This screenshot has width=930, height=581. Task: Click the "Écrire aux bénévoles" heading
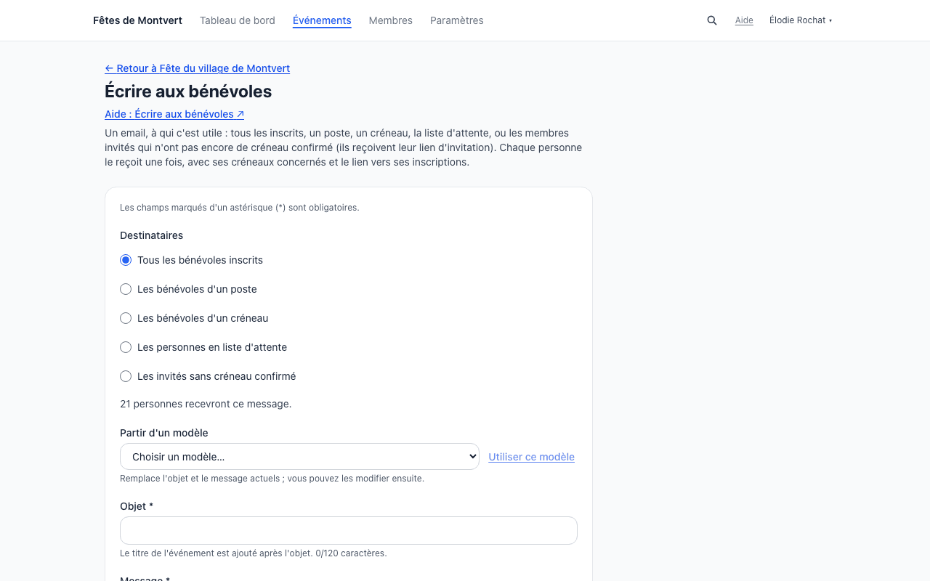tap(188, 92)
